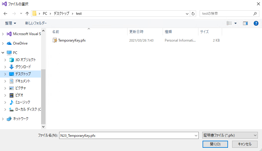Click TemporaryKey.pfx certificate icon
Screen dimensions: 262x151
point(55,40)
